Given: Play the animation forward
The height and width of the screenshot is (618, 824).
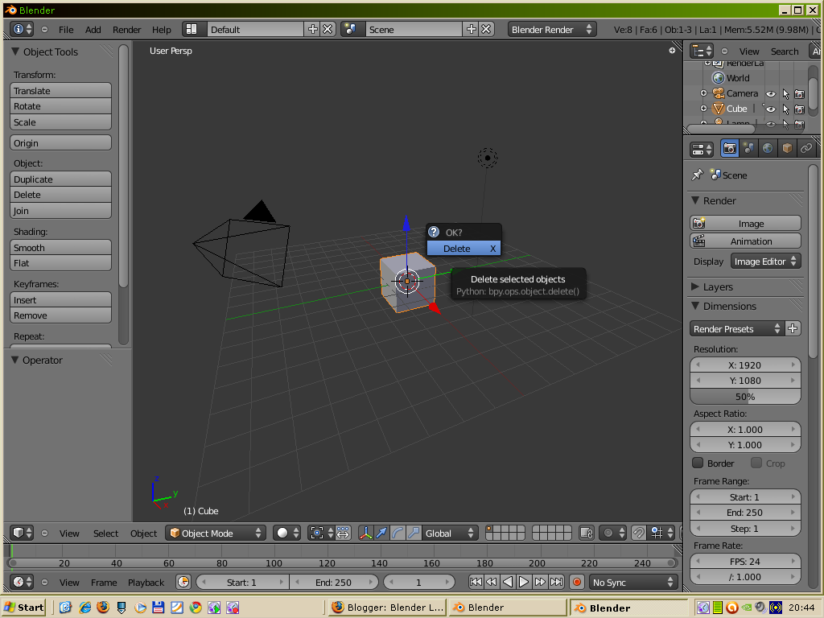Looking at the screenshot, I should pyautogui.click(x=523, y=582).
